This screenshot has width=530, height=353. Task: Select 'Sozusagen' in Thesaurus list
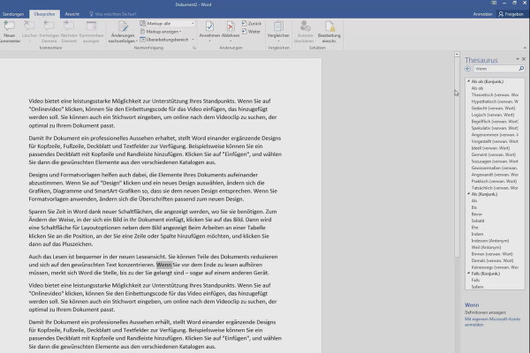pos(495,161)
